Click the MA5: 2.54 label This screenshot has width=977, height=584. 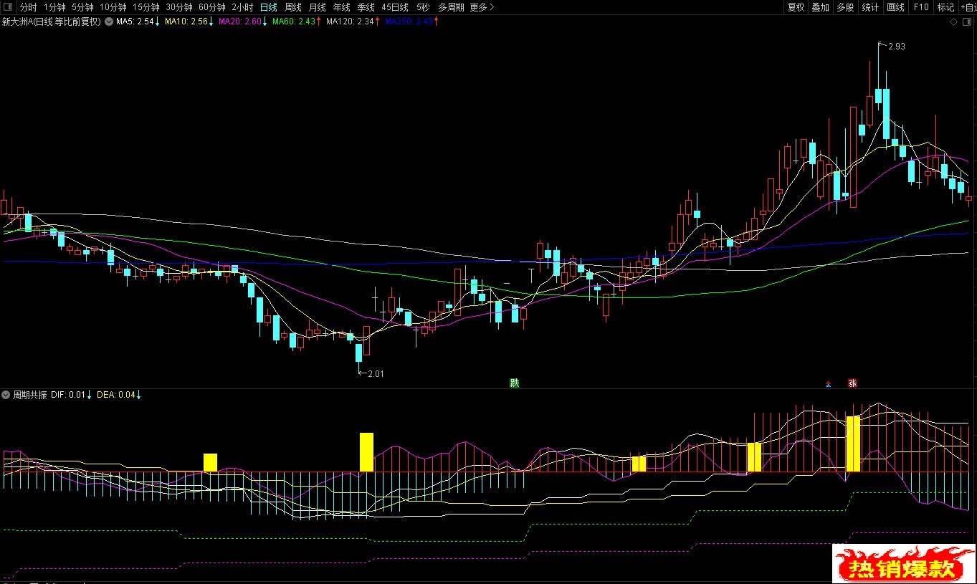tap(135, 21)
